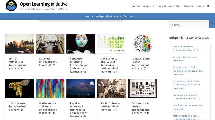Open Social Sciences map thumbnail
The width and height of the screenshot is (215, 120).
[112, 88]
